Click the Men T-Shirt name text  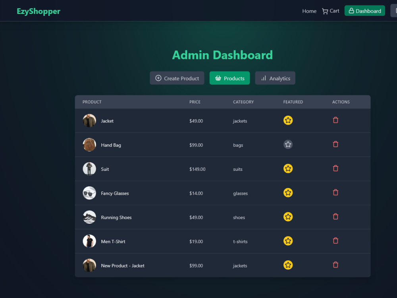[113, 242]
